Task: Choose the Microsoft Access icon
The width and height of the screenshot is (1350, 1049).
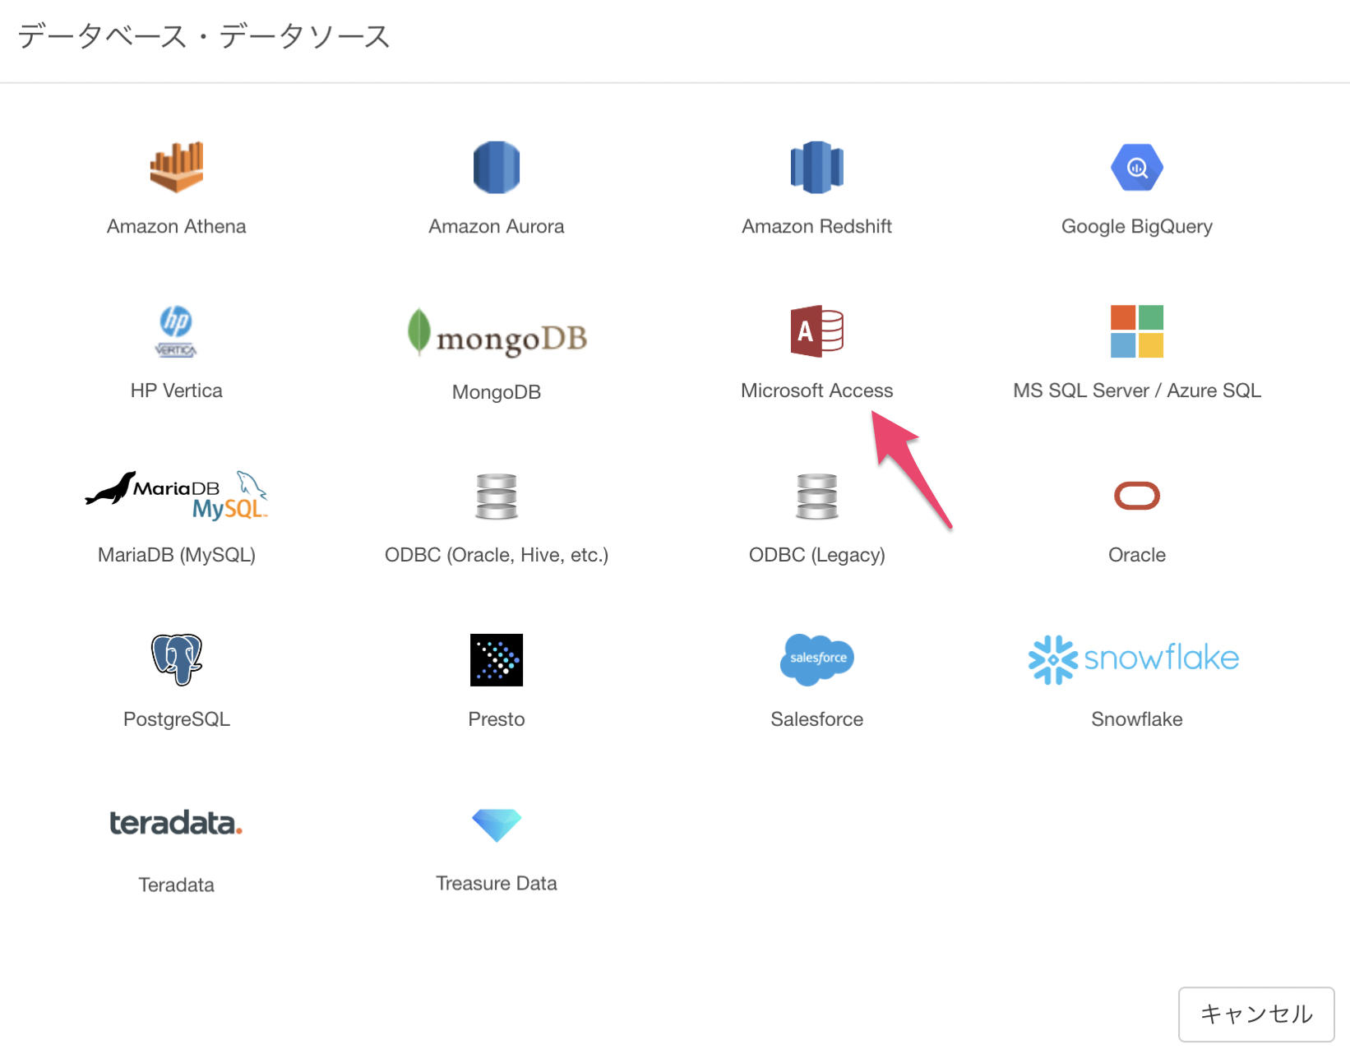Action: [816, 331]
